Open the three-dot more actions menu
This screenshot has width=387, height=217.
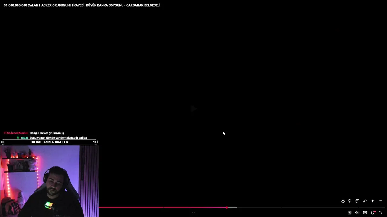[380, 201]
